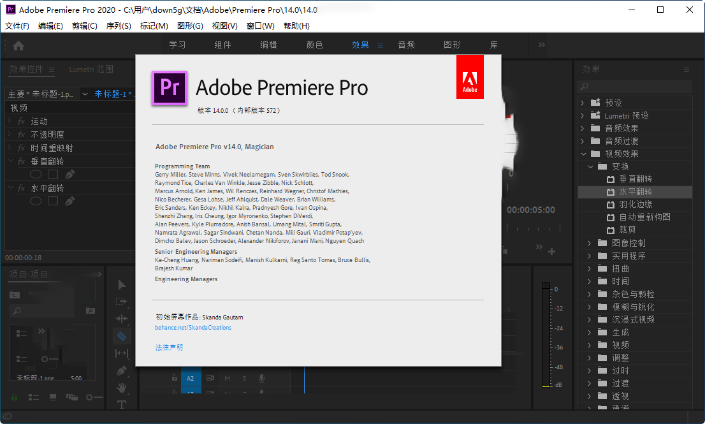The image size is (705, 424).
Task: Toggle the fx switch for 垂直翻转
Action: [x=21, y=161]
